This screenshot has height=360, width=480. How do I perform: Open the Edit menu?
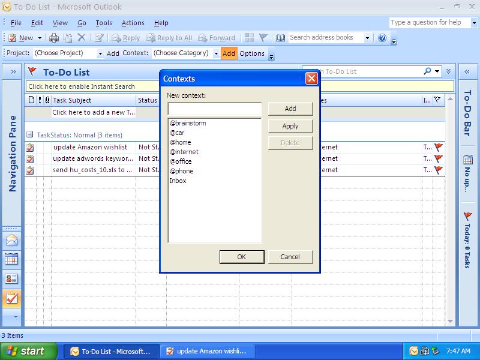click(37, 23)
